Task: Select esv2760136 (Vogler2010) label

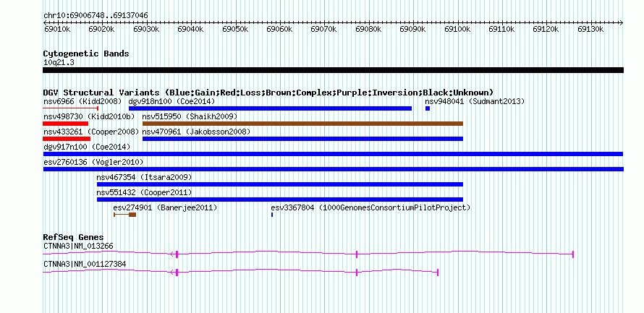Action: click(93, 162)
